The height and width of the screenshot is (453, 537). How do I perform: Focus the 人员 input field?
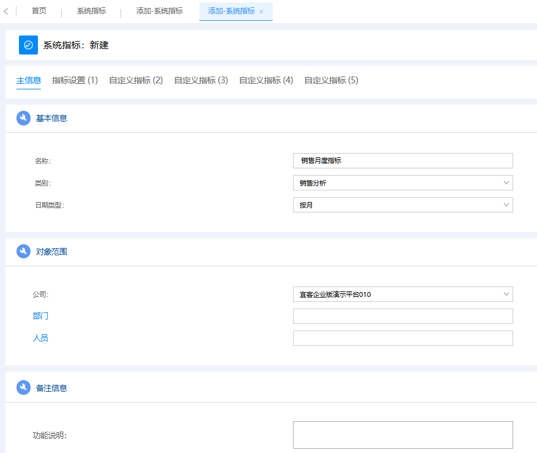402,338
